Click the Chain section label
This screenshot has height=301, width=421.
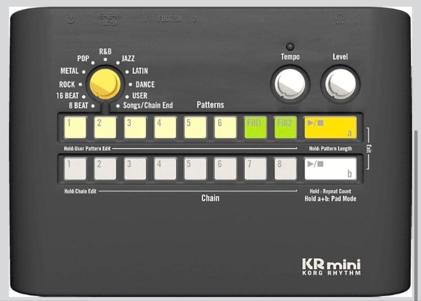point(210,198)
